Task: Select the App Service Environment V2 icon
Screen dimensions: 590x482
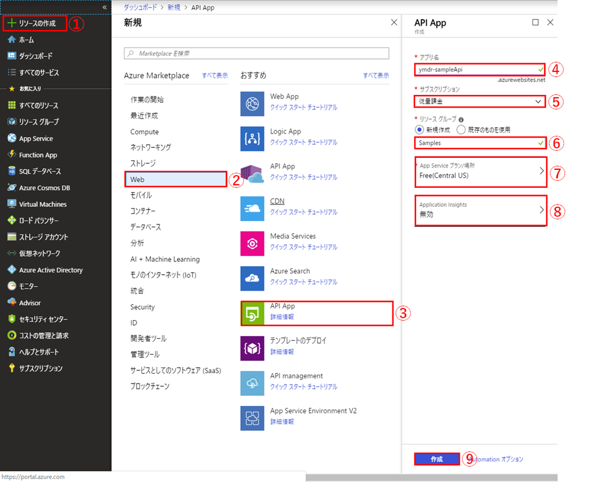Action: 252,418
